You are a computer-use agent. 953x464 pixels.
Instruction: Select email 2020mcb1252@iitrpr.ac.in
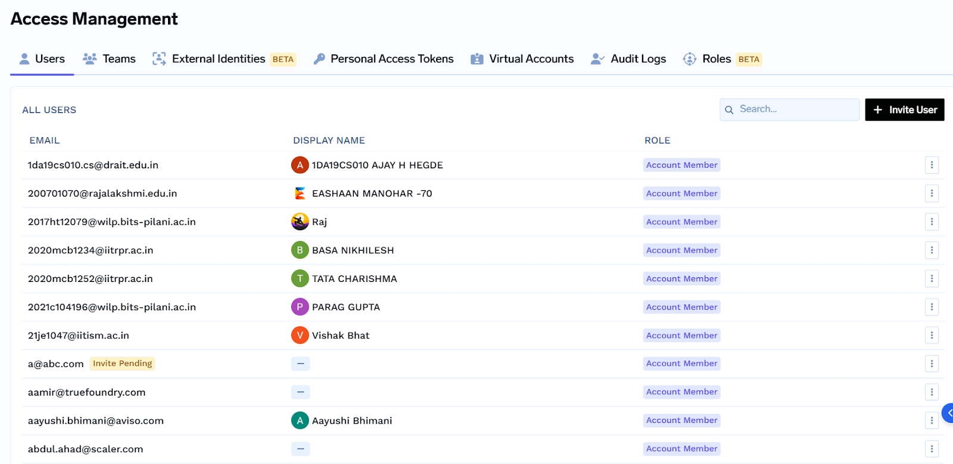[x=91, y=279]
